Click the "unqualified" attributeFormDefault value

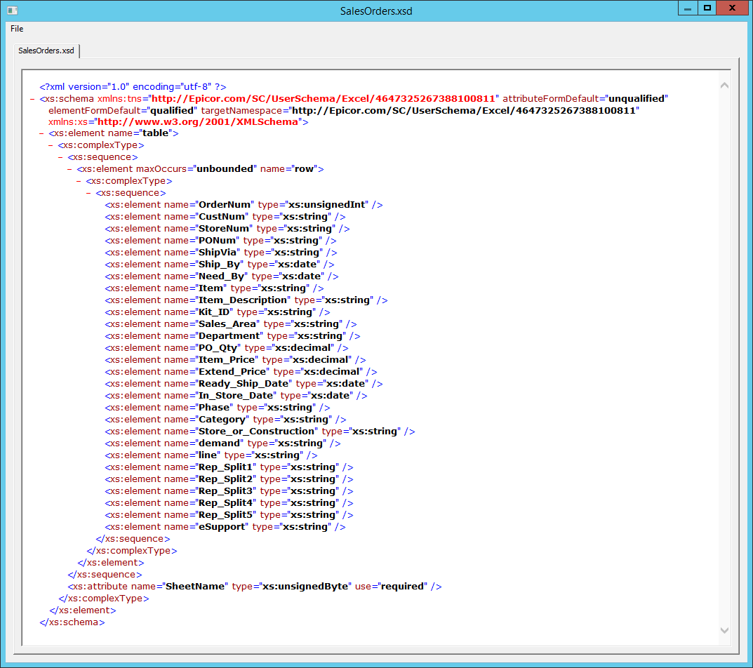pos(637,98)
